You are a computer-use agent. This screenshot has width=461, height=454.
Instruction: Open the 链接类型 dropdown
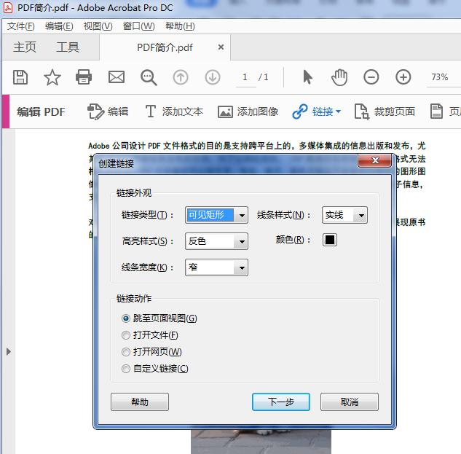tap(216, 215)
